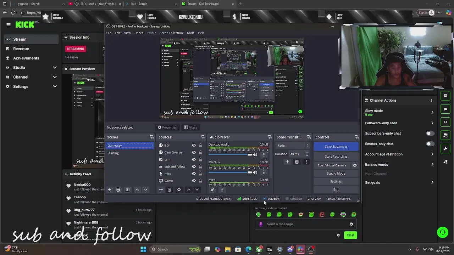Send message with green Chat button
Image resolution: width=454 pixels, height=255 pixels.
pyautogui.click(x=350, y=235)
